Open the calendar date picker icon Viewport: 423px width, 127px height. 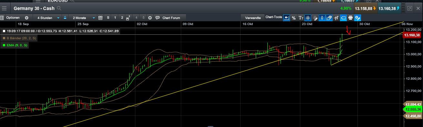point(100,18)
